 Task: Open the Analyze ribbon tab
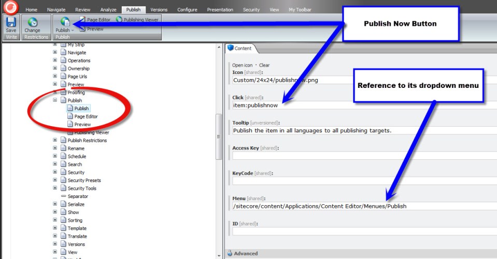(108, 9)
